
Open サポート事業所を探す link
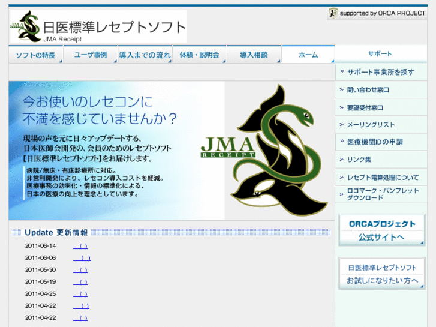click(x=381, y=72)
